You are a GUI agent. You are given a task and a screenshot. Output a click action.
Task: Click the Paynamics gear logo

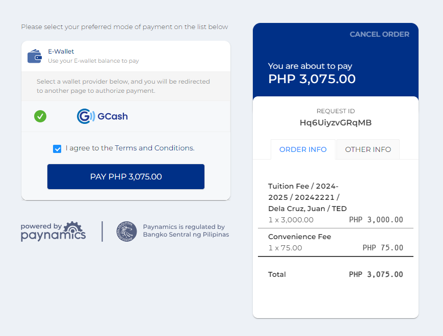point(73,227)
